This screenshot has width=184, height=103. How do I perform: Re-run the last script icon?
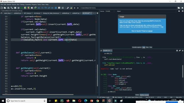35,8
